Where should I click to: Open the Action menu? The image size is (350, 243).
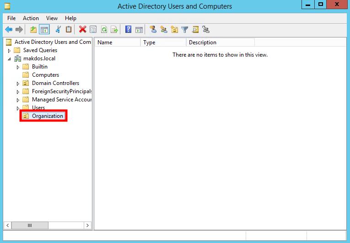point(31,18)
